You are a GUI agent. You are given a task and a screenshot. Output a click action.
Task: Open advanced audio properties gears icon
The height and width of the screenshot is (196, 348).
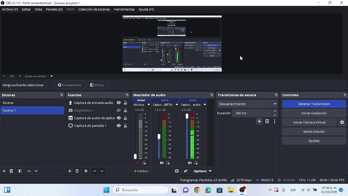(186, 171)
